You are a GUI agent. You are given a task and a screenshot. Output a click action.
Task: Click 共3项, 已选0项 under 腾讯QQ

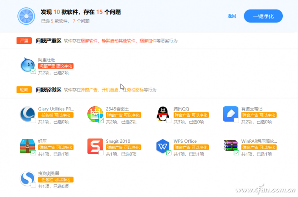(189, 122)
